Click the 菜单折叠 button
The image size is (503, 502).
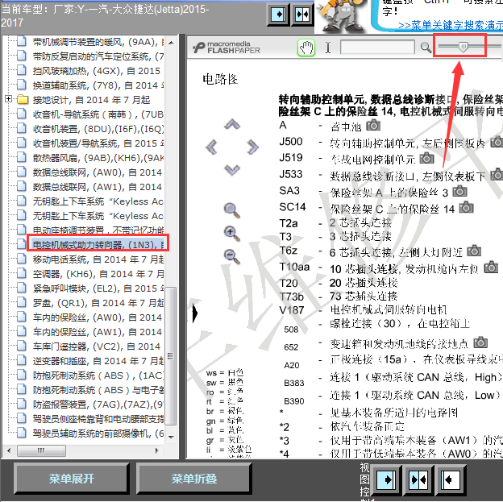pyautogui.click(x=193, y=479)
